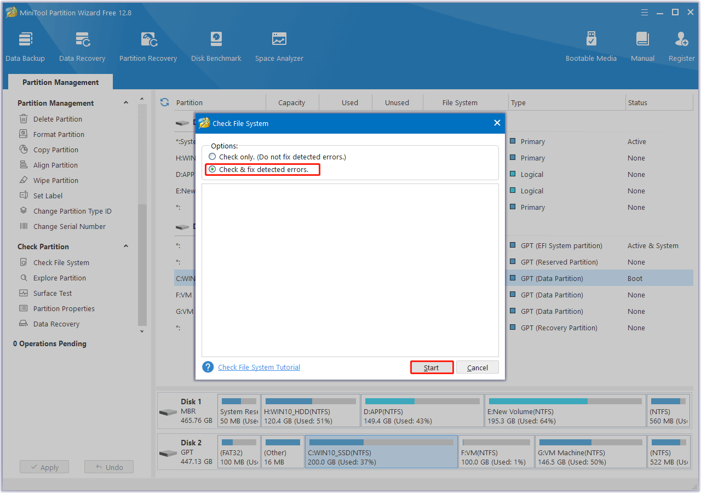The height and width of the screenshot is (493, 701).
Task: Open the Manual
Action: click(x=642, y=47)
